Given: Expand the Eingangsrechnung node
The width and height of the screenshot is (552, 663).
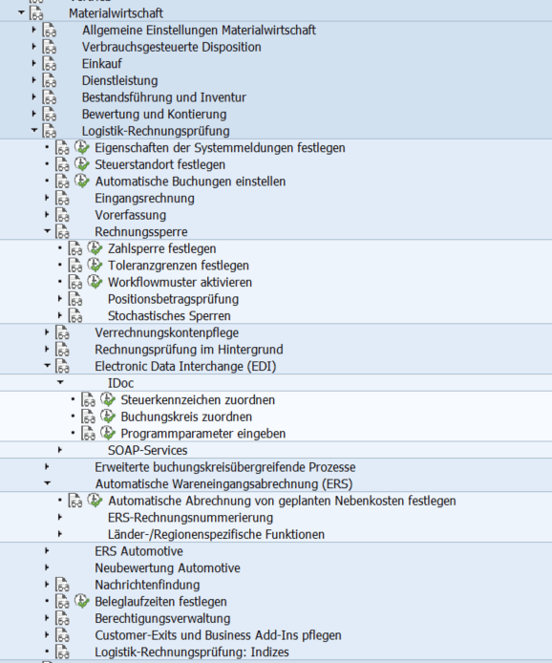Looking at the screenshot, I should pyautogui.click(x=47, y=198).
